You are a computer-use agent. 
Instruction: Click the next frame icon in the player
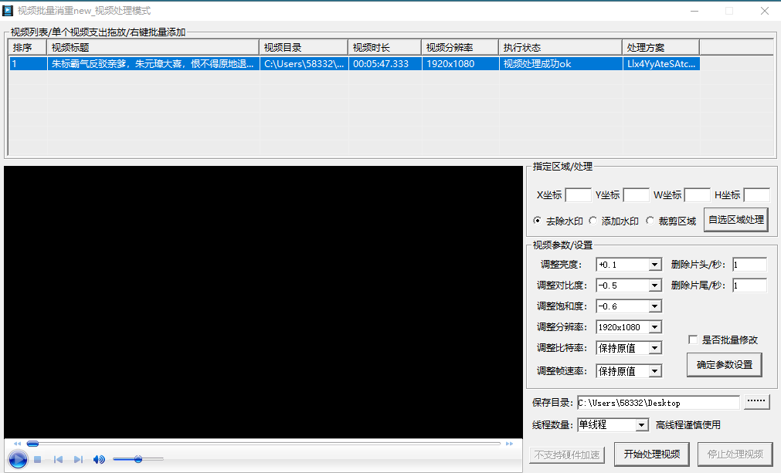tap(77, 459)
